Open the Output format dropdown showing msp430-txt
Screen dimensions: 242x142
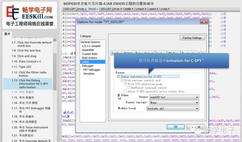[174, 97]
